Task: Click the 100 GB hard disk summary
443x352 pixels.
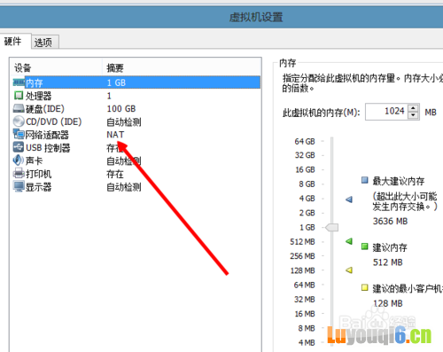Action: (x=121, y=109)
